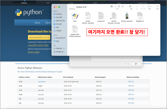Follow macOS download link

click(x=40, y=45)
